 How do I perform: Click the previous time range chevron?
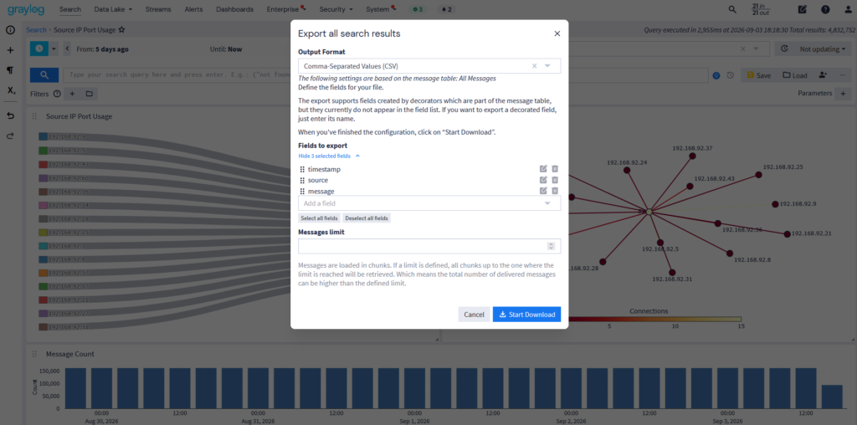click(x=67, y=49)
